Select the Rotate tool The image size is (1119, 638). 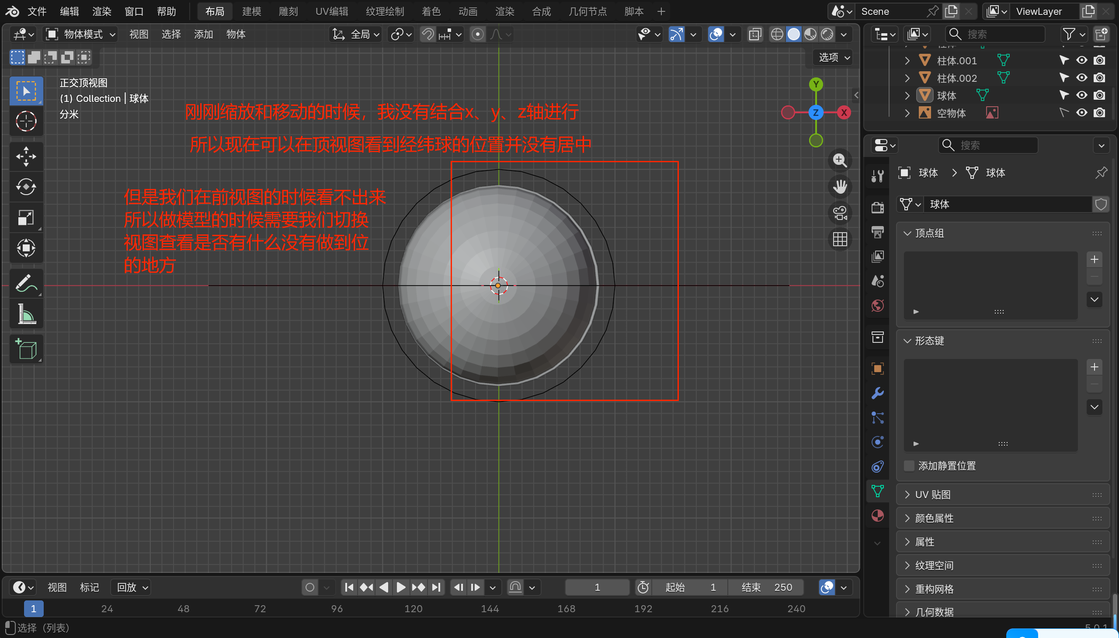[x=26, y=187]
